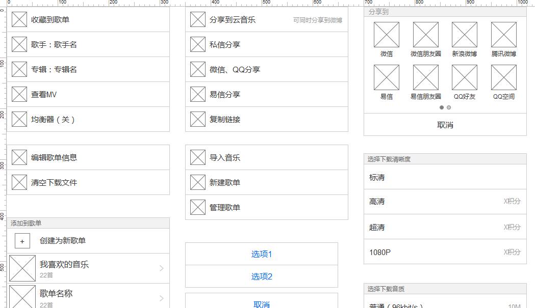The height and width of the screenshot is (308, 535).
Task: Switch to first page dot in 分享到
Action: (x=442, y=107)
